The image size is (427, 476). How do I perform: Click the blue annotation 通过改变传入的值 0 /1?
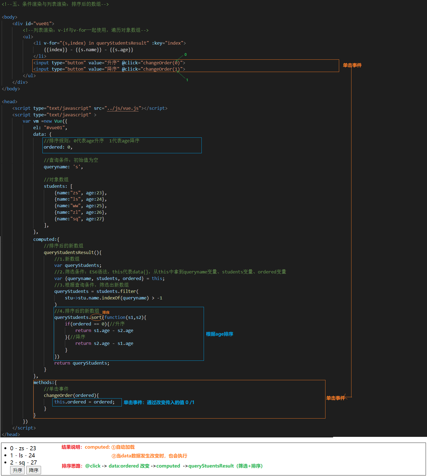(x=170, y=402)
